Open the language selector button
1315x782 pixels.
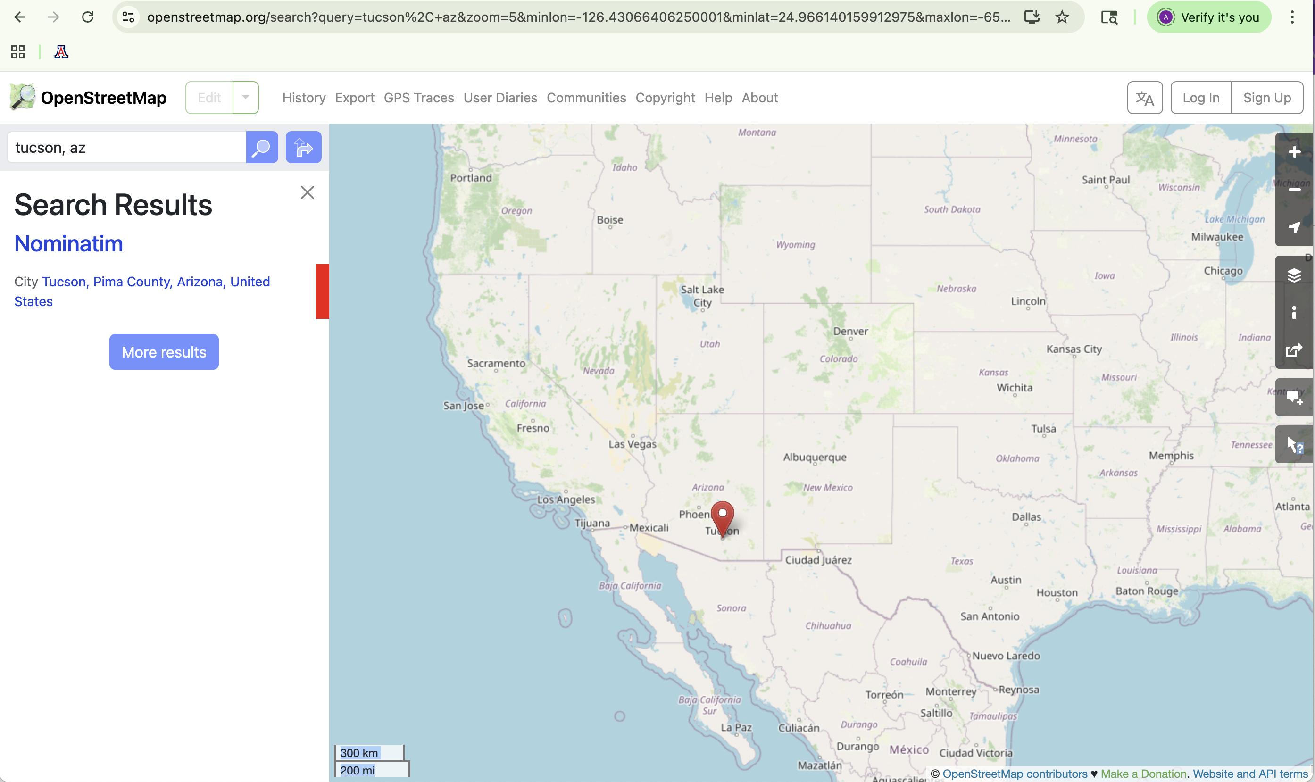point(1144,98)
